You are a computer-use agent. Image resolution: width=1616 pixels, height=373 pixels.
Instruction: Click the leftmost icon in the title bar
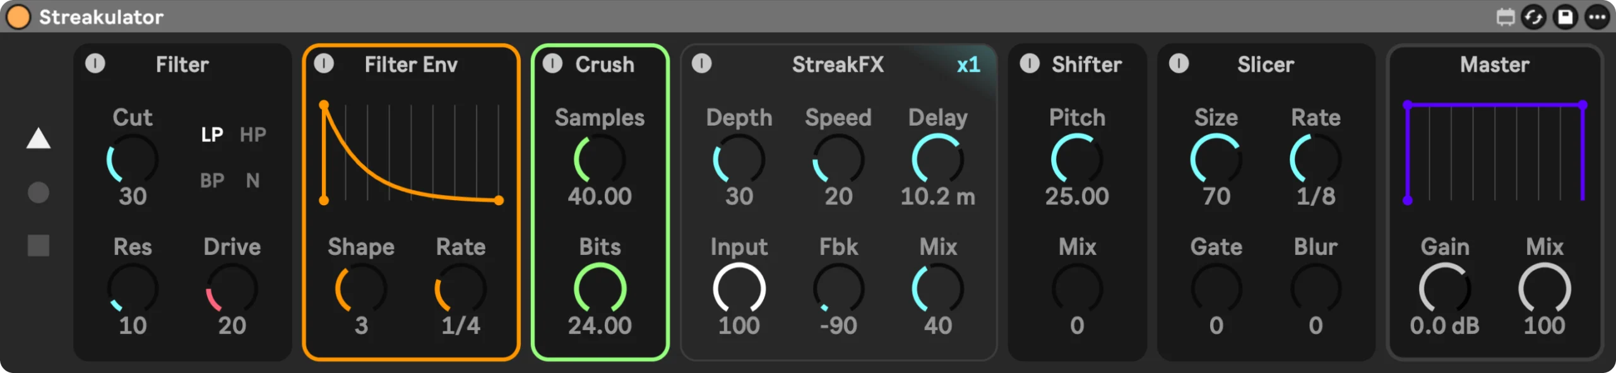(1506, 17)
